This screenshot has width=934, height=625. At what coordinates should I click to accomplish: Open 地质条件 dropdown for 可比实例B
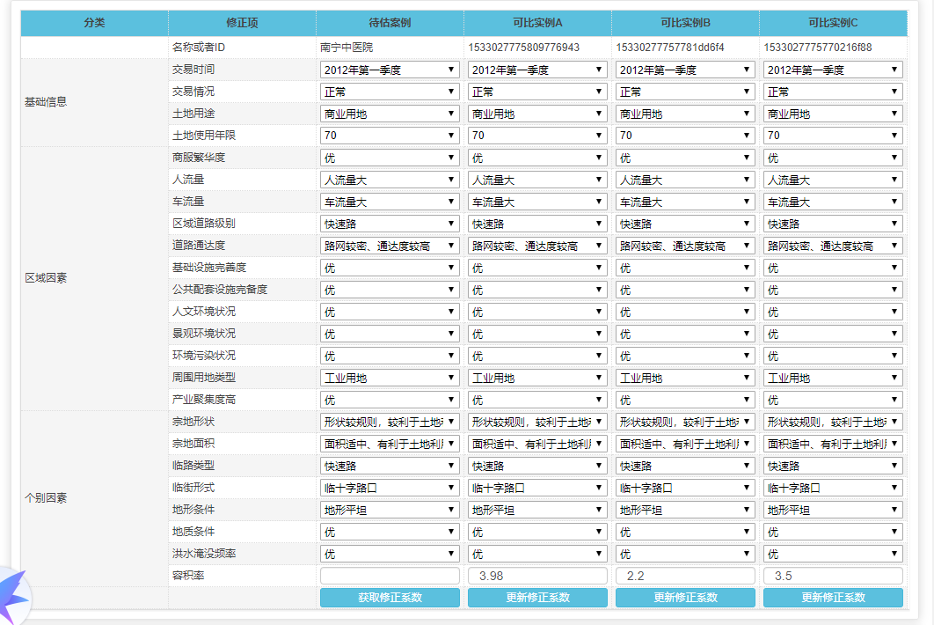click(685, 532)
